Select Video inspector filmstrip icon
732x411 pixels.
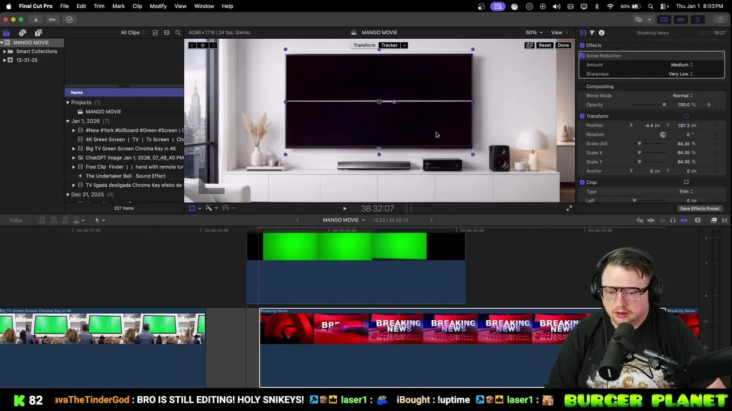[x=583, y=33]
